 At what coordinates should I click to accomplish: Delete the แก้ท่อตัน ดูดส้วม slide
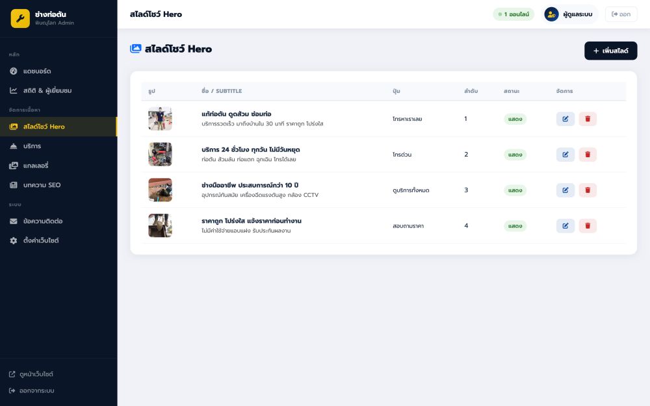coord(588,119)
